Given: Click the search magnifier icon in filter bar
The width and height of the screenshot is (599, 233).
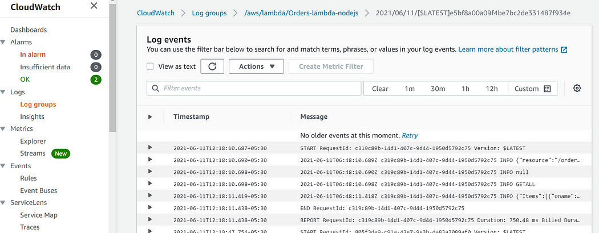Looking at the screenshot, I should tap(156, 88).
